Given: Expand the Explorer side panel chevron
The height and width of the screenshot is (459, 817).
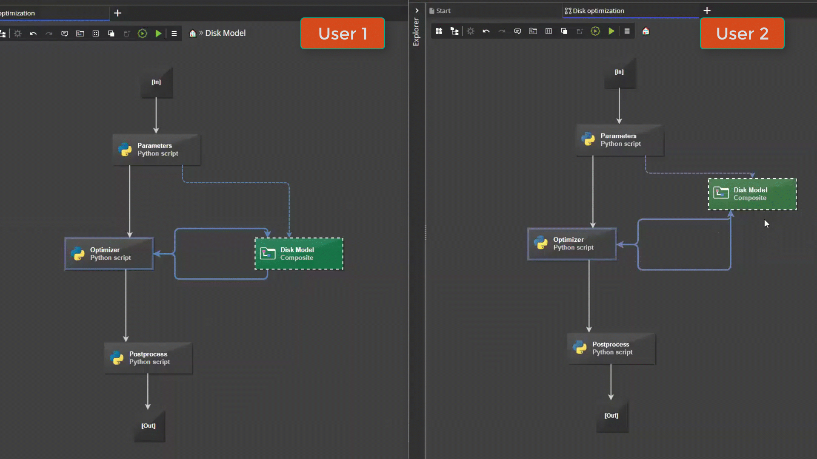Looking at the screenshot, I should (417, 11).
